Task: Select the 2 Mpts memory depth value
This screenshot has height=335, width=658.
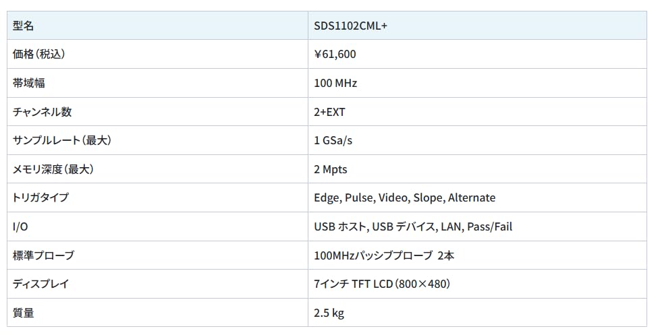Action: coord(331,169)
